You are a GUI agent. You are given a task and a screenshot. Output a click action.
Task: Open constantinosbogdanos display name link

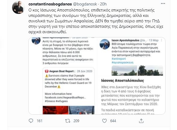tap(50, 4)
